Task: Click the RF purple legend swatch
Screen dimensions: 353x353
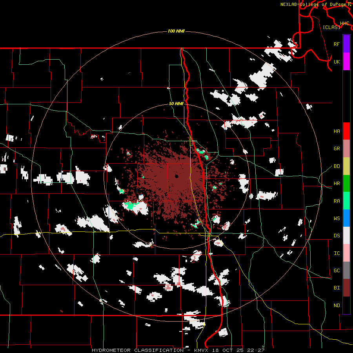Action: [346, 44]
